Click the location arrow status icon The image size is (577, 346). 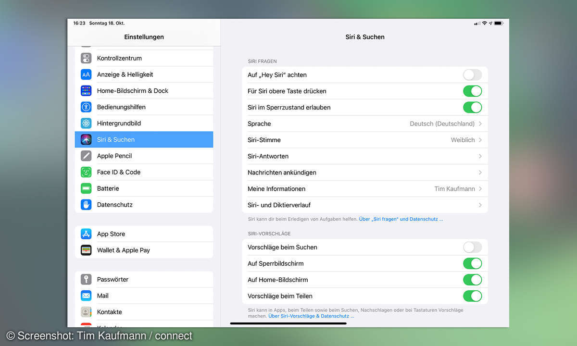490,23
